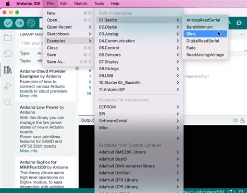
Task: Expand the Adafruit GFX Library submenu
Action: tap(139, 180)
